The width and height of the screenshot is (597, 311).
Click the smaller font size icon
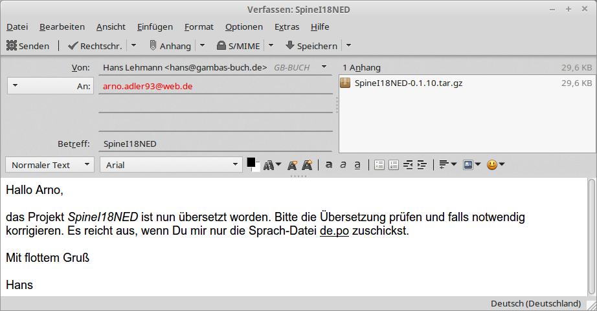coord(293,165)
